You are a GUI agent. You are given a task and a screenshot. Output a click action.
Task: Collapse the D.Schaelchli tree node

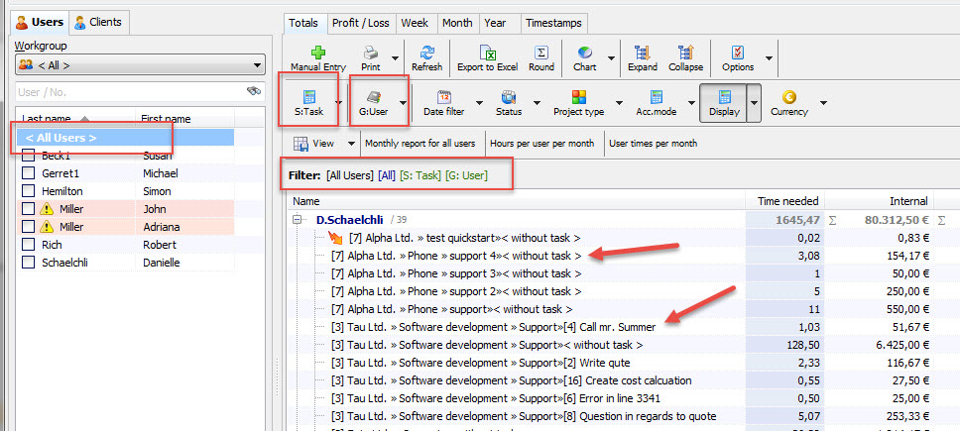pyautogui.click(x=297, y=219)
